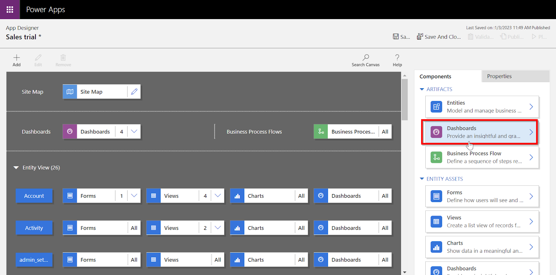Open the Power Apps app launcher waffle
556x275 pixels.
(10, 9)
